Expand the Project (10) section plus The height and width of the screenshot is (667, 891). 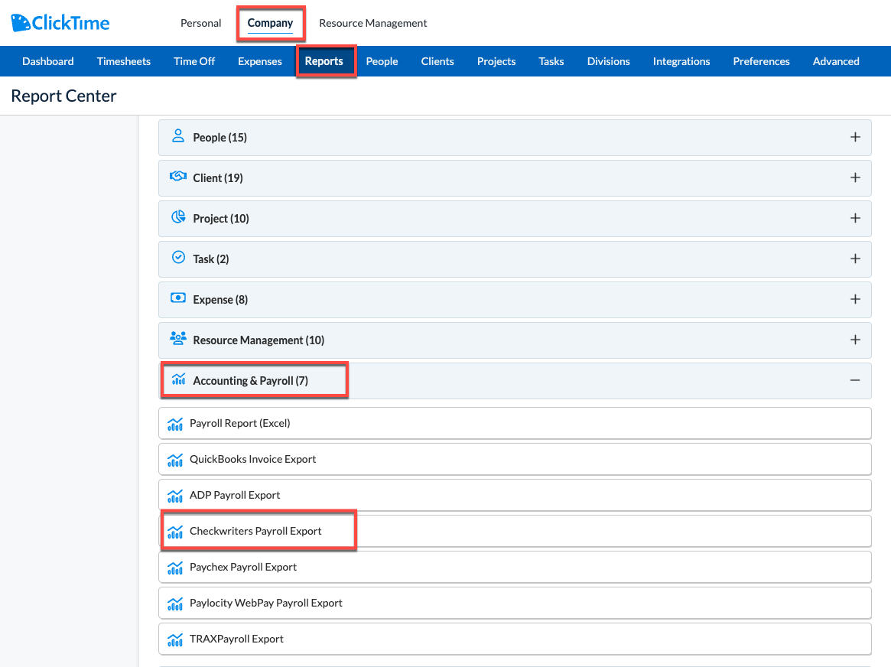(x=854, y=218)
